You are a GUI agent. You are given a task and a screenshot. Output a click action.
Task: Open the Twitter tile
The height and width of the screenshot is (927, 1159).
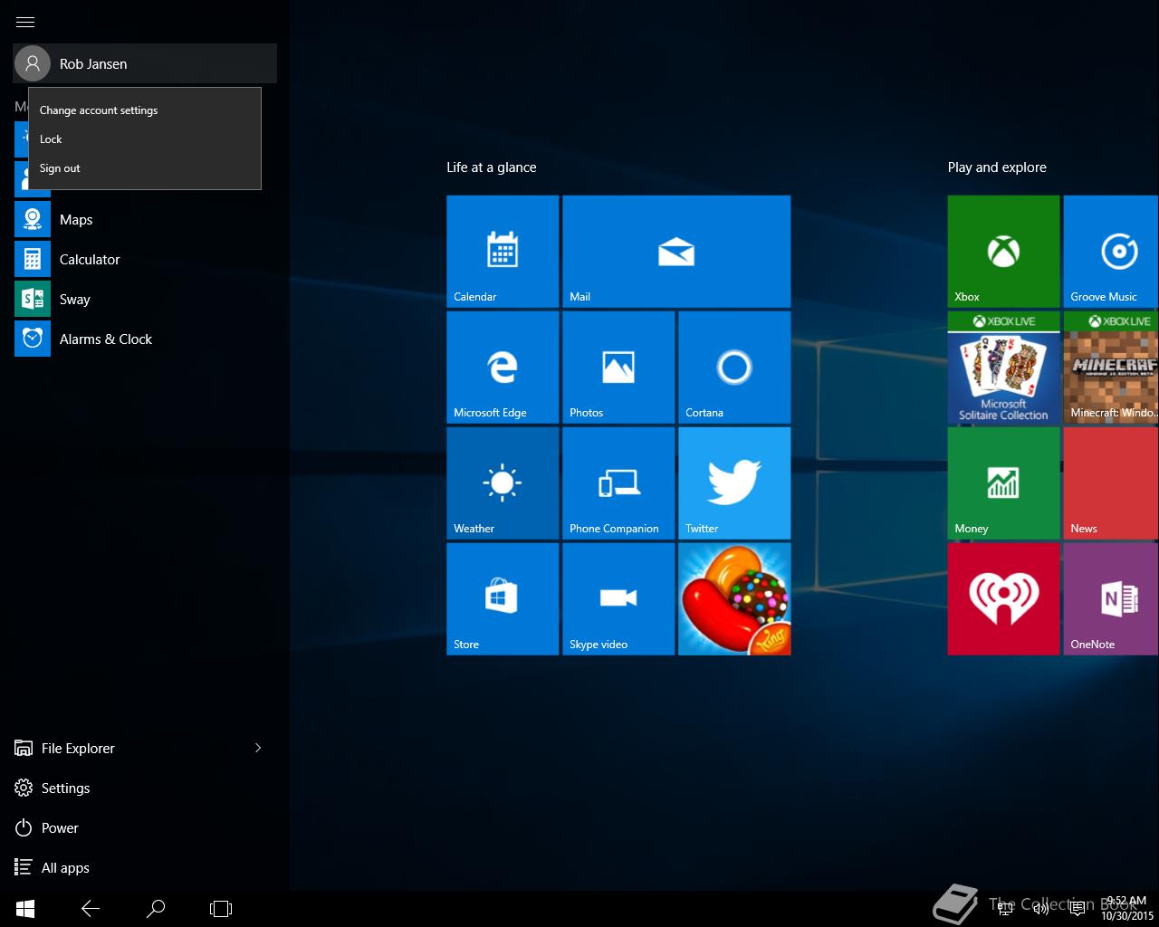pyautogui.click(x=734, y=483)
